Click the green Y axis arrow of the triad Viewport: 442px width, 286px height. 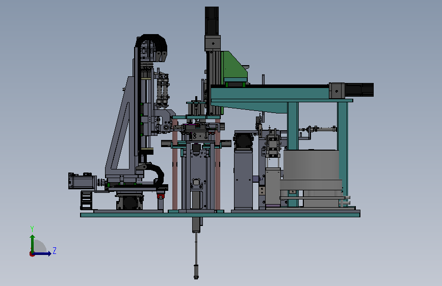pyautogui.click(x=33, y=244)
